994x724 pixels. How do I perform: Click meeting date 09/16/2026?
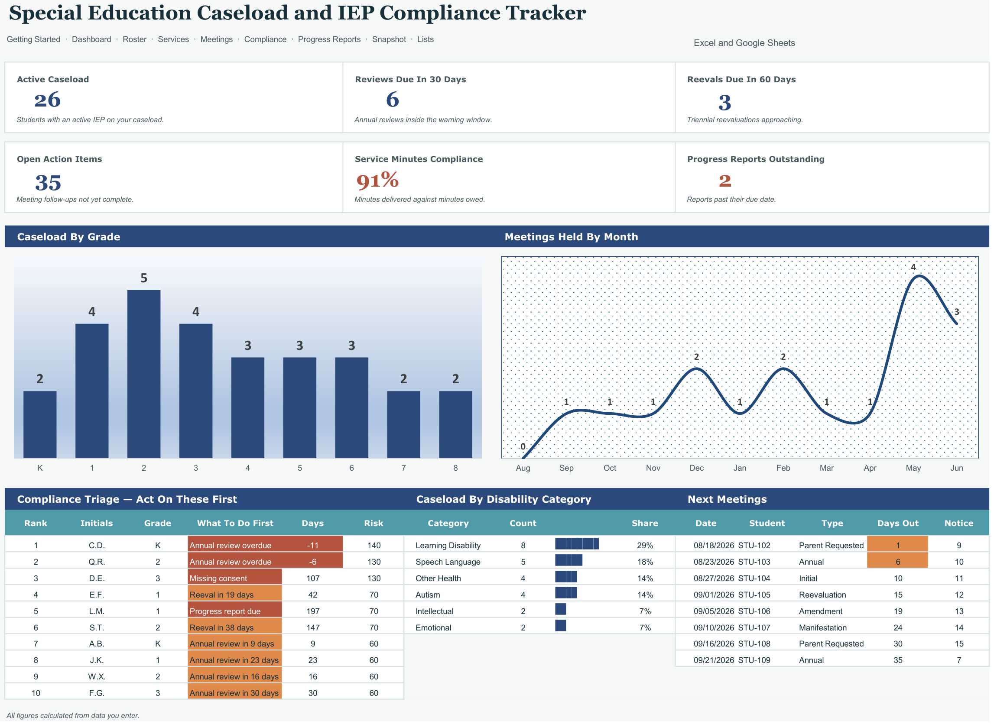point(714,644)
